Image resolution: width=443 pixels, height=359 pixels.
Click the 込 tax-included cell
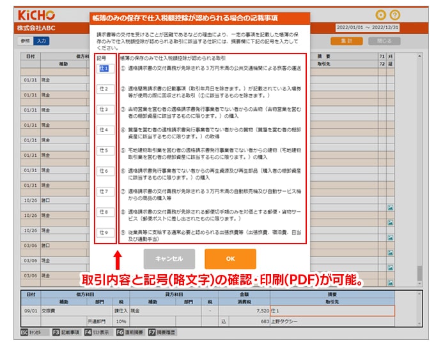pos(224,321)
